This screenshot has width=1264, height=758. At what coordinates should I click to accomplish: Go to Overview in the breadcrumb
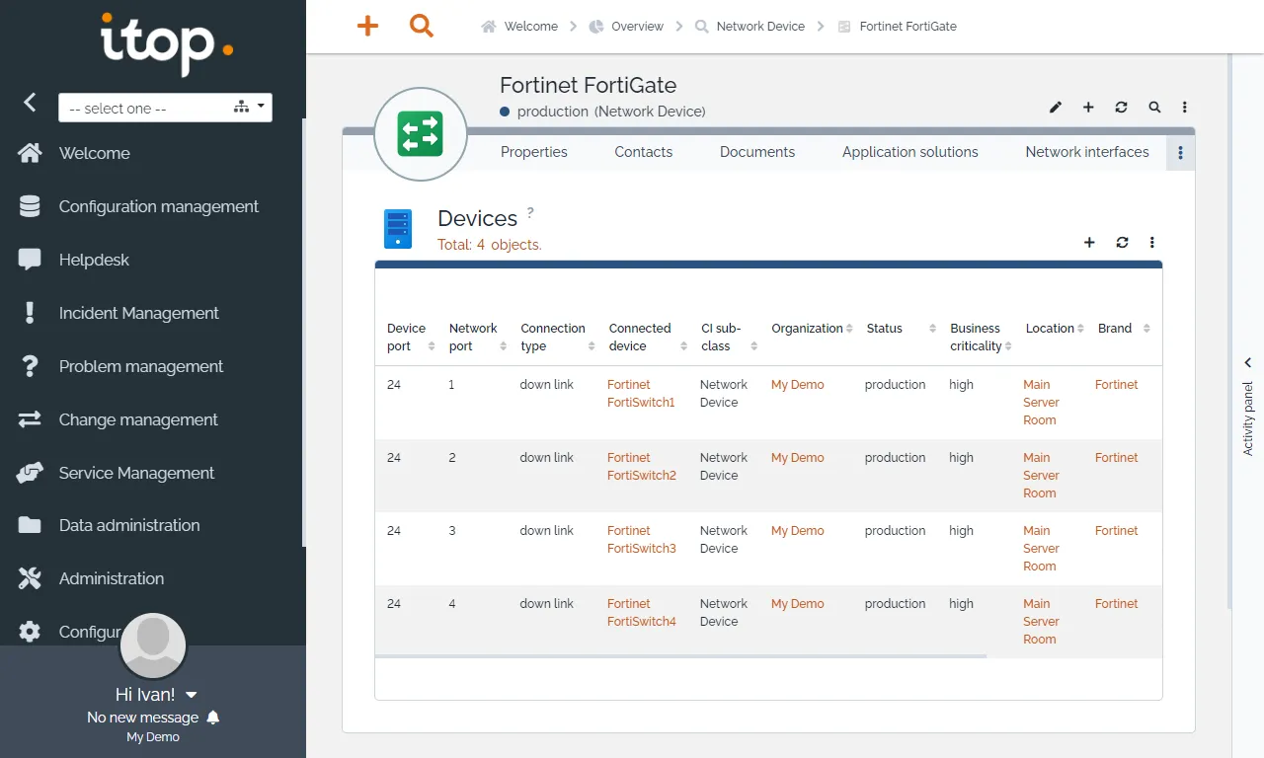point(637,27)
